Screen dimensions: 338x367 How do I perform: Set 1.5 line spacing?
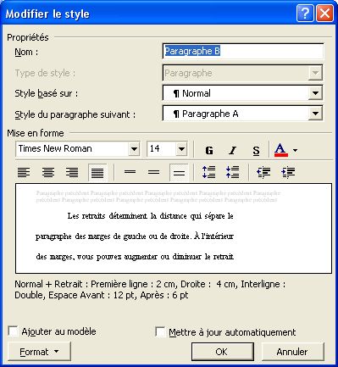pyautogui.click(x=154, y=172)
